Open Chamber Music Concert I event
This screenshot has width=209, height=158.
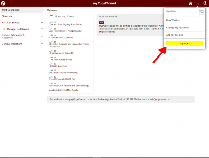point(61,38)
